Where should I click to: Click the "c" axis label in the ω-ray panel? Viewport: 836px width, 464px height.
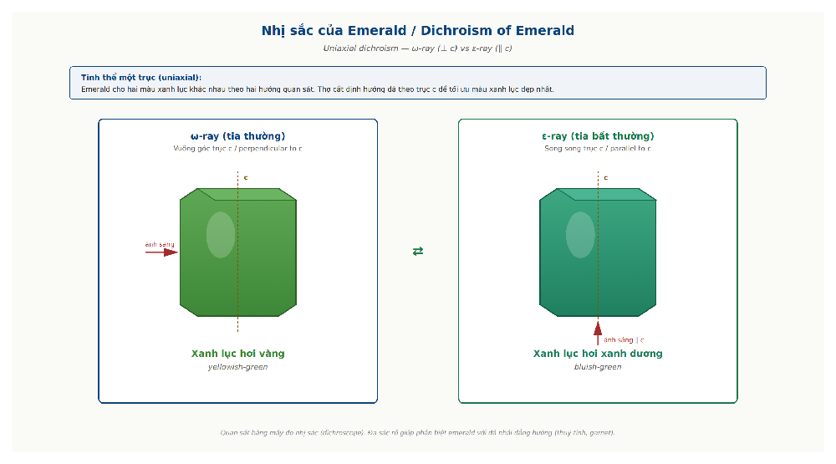(246, 177)
